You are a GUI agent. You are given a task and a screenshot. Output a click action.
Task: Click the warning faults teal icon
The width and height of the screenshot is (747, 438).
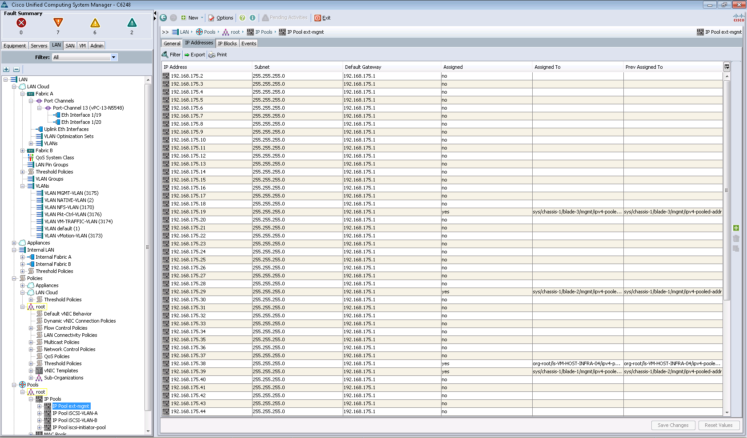pos(132,23)
